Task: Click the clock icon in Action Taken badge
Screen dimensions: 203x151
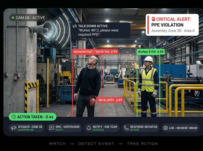Action: tap(14, 117)
